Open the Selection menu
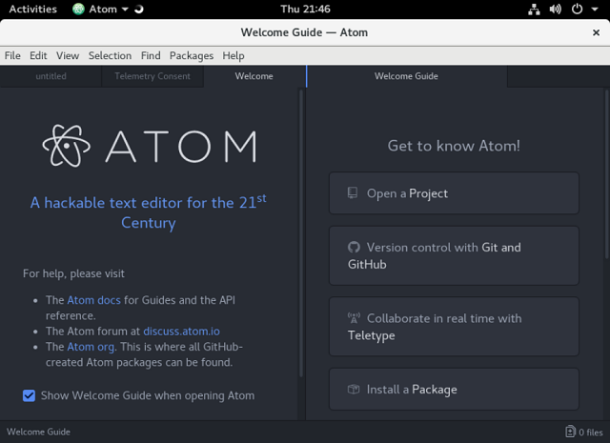 [x=110, y=55]
